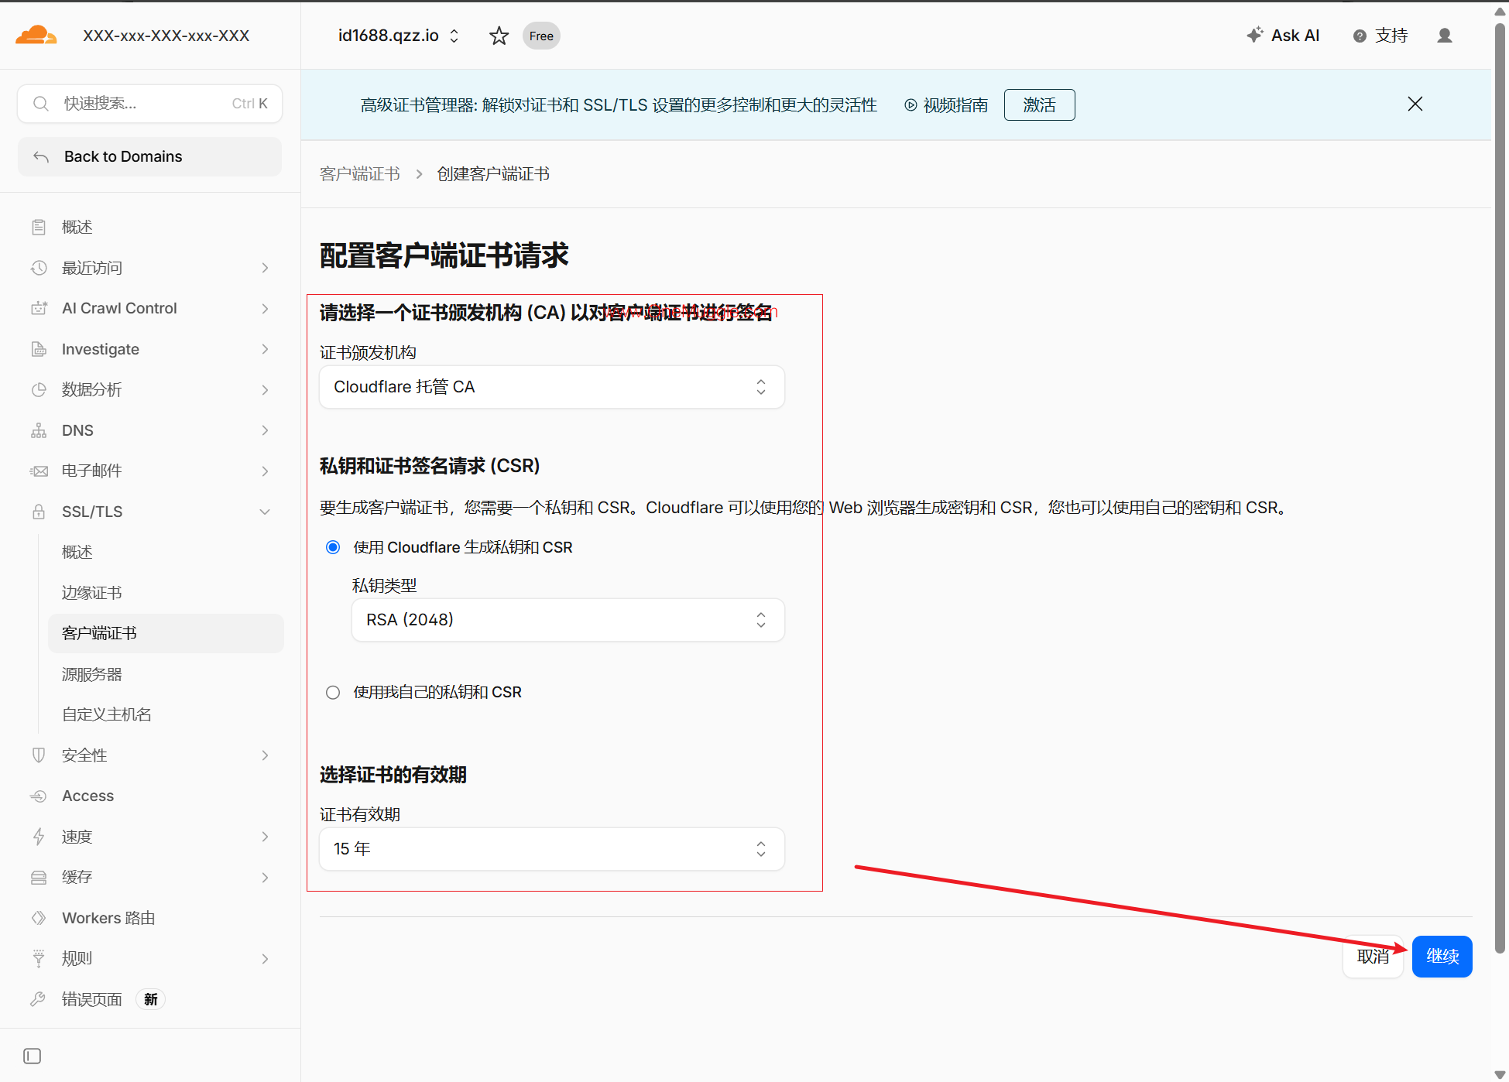
Task: Expand the 安全性 section
Action: pyautogui.click(x=265, y=755)
